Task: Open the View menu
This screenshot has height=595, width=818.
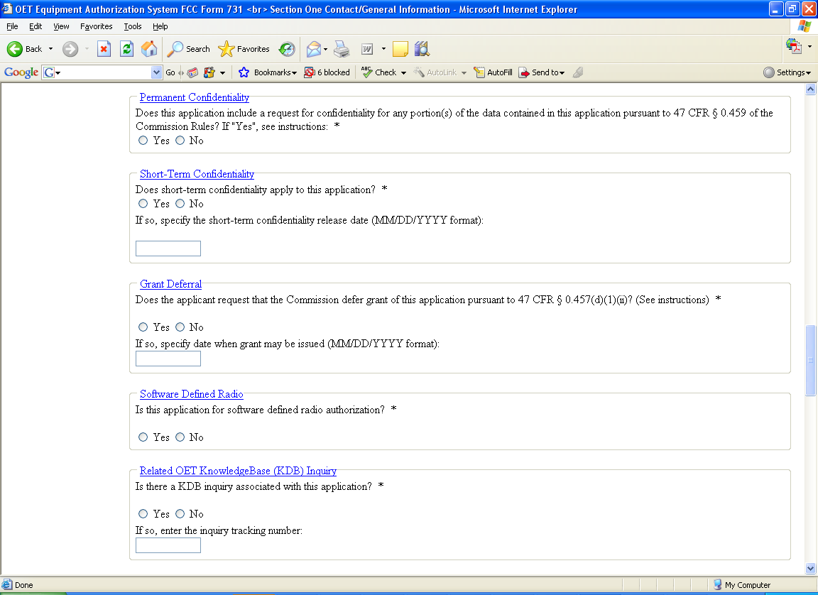Action: [x=62, y=26]
